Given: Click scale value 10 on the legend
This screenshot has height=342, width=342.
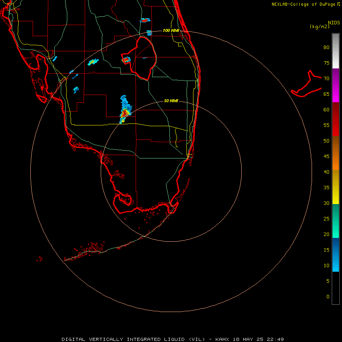Looking at the screenshot, I should (x=326, y=266).
